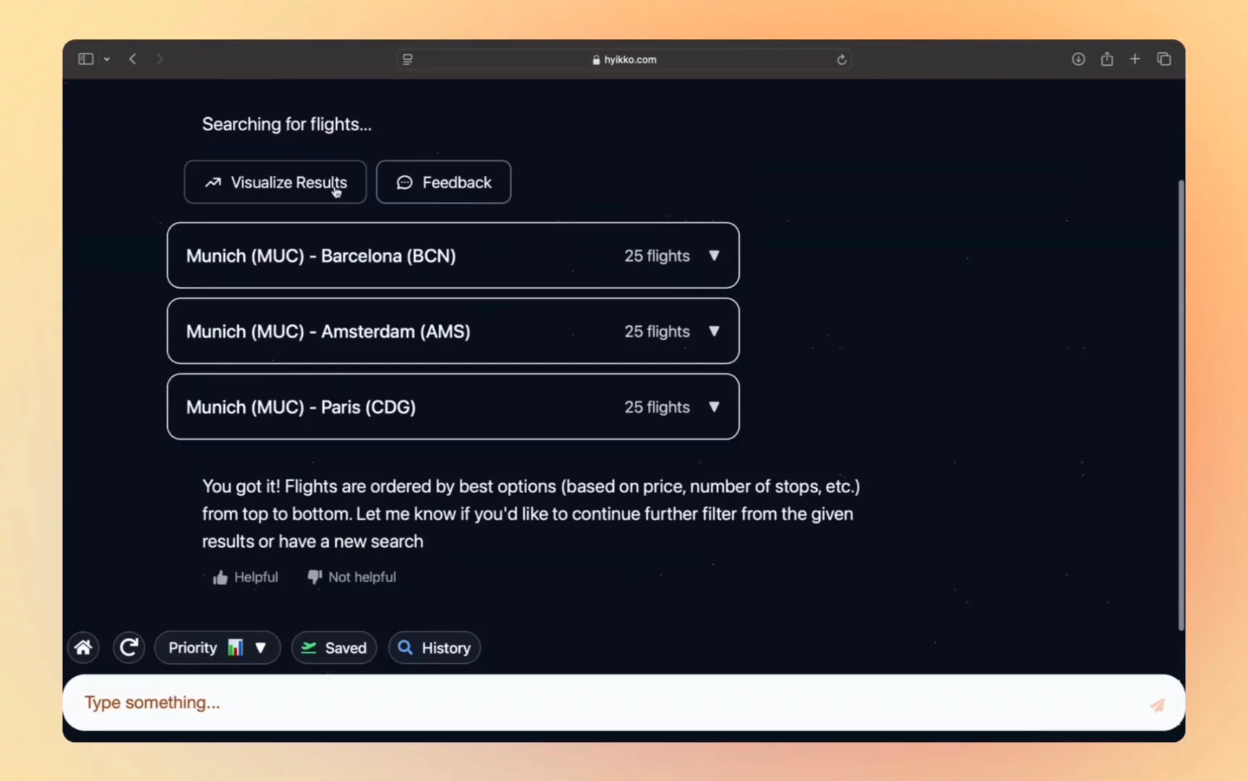The image size is (1248, 781).
Task: Click the 25 flights count in the Paris row
Action: (x=657, y=406)
